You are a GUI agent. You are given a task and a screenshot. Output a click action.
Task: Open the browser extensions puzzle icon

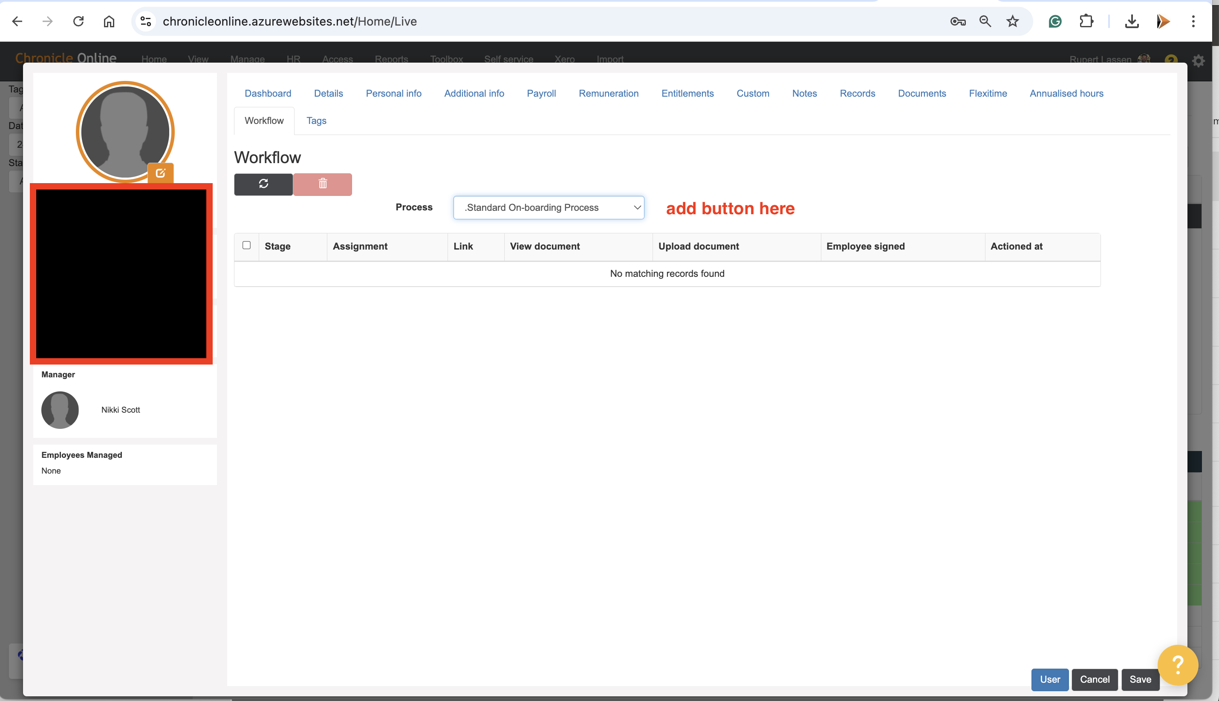point(1086,21)
